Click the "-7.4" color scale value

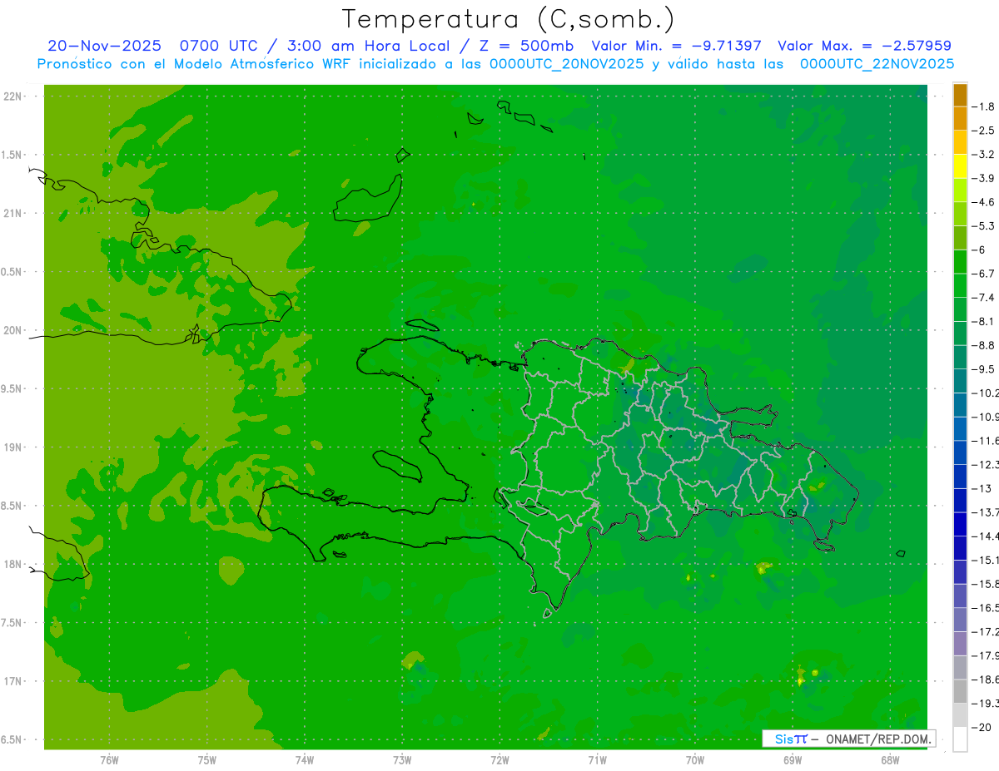983,298
